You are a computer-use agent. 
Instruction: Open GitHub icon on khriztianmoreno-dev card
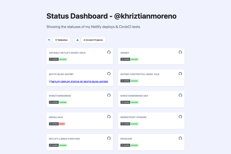[x=180, y=95]
